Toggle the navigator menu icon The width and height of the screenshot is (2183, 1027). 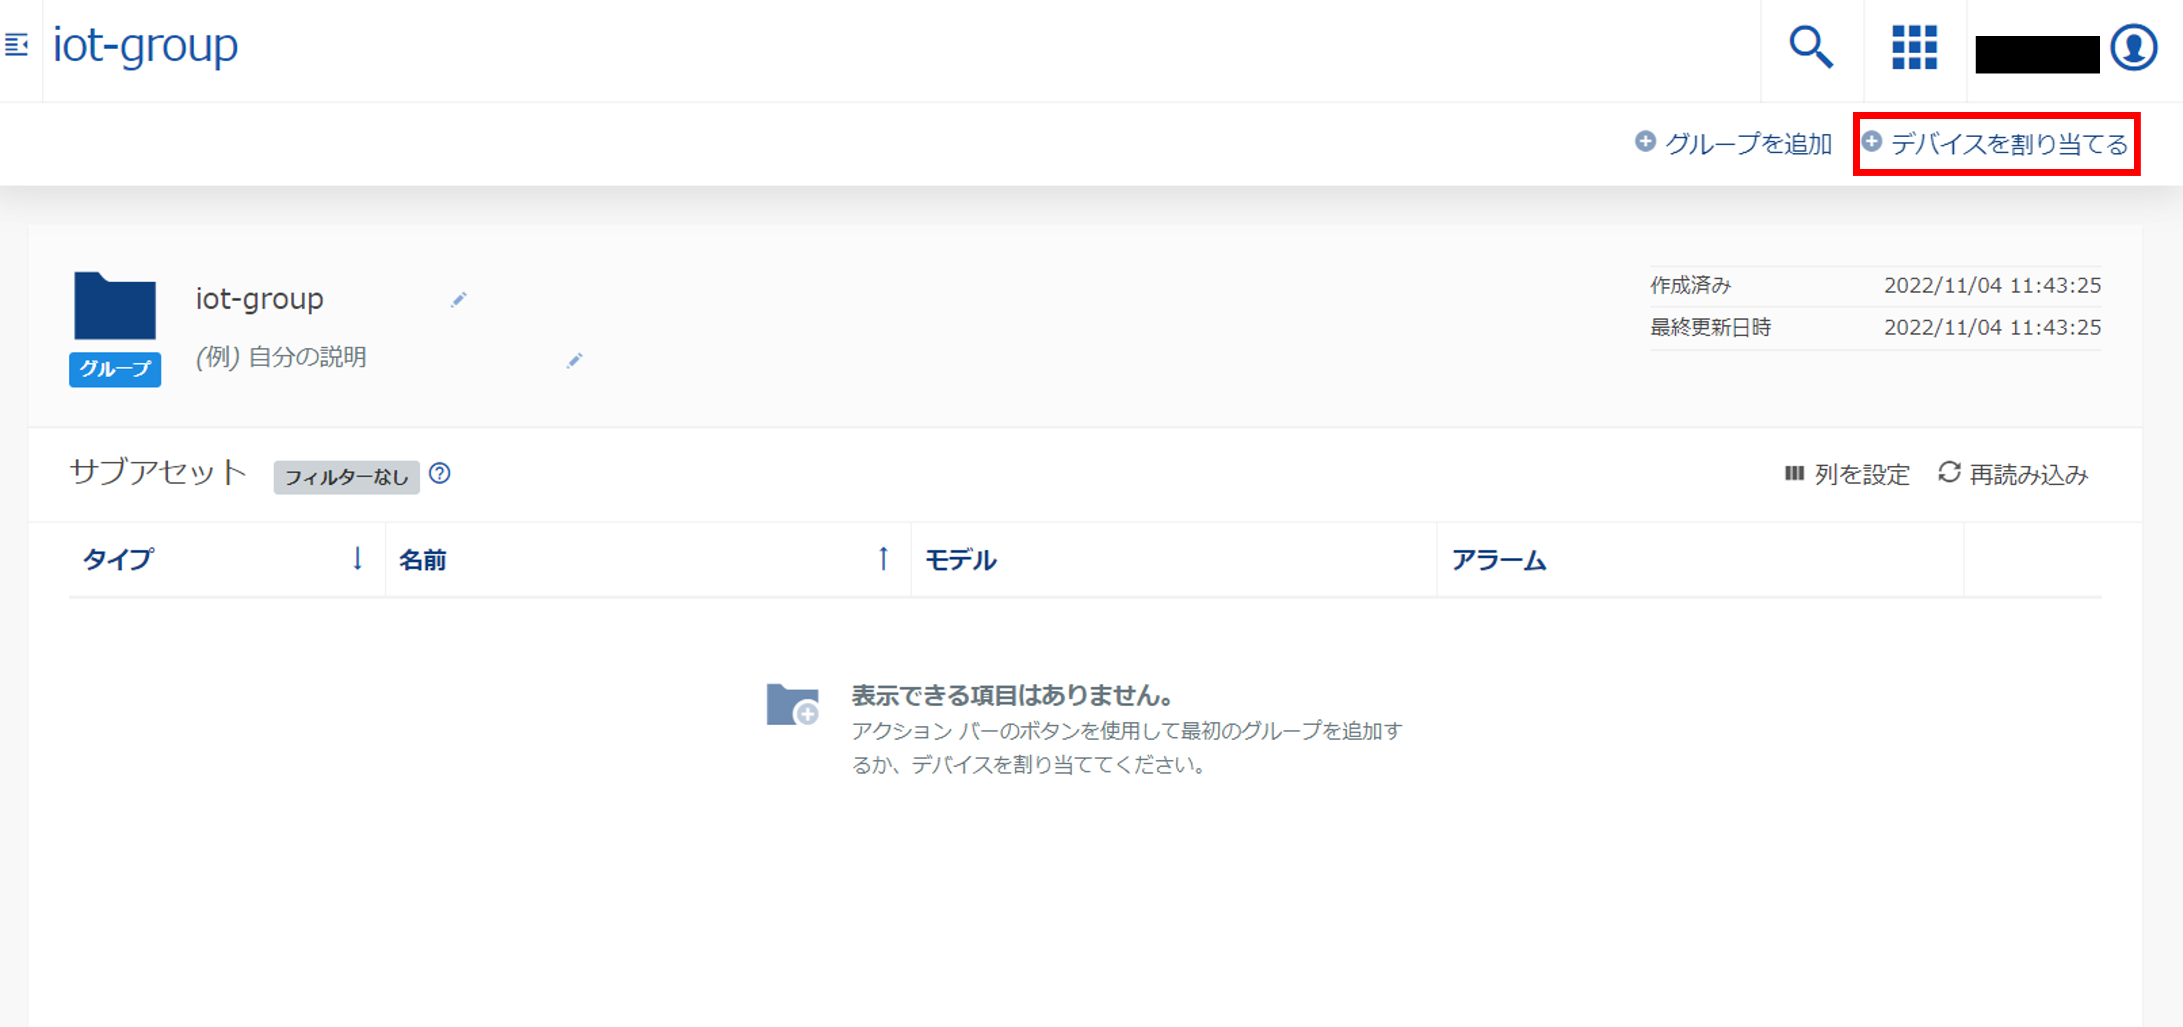(x=17, y=44)
